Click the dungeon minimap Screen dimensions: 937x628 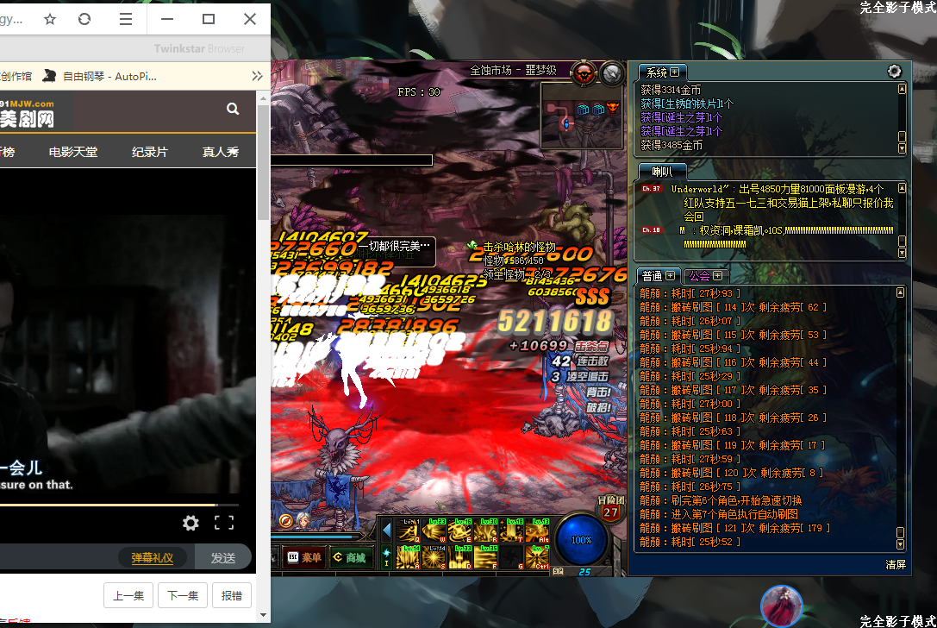(x=582, y=116)
